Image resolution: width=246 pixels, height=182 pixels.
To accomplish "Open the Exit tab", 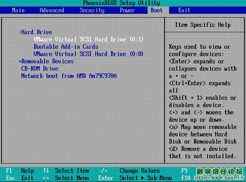I will [x=184, y=10].
